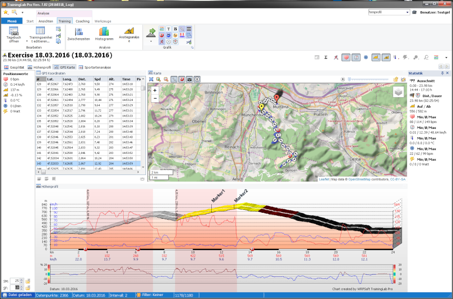Increase the SM smoothing value spinner
Screen dimensions: 453x299
coord(22,280)
